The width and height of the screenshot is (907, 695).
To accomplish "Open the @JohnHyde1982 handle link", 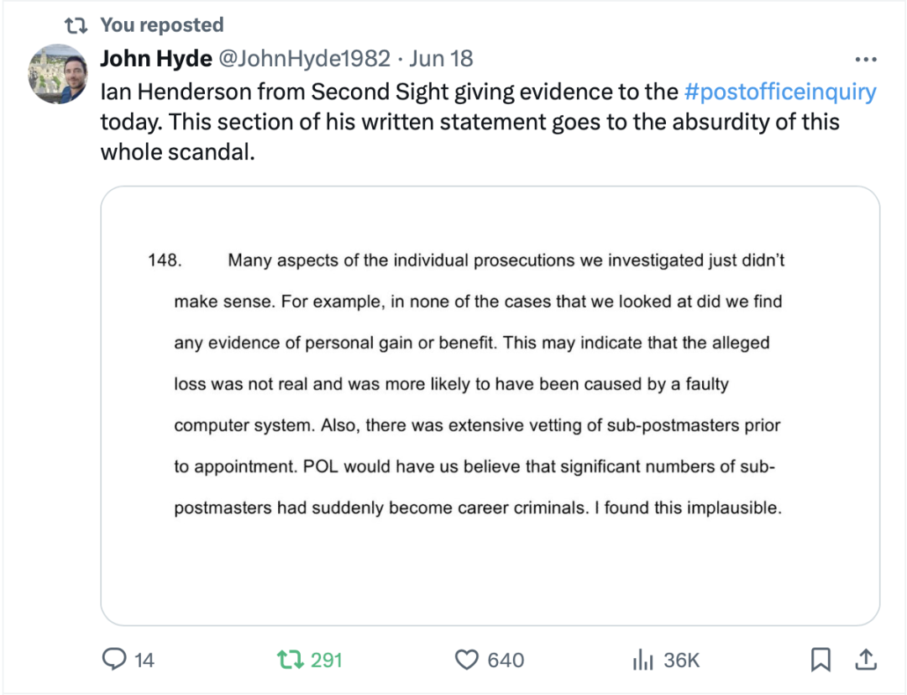I will point(305,58).
